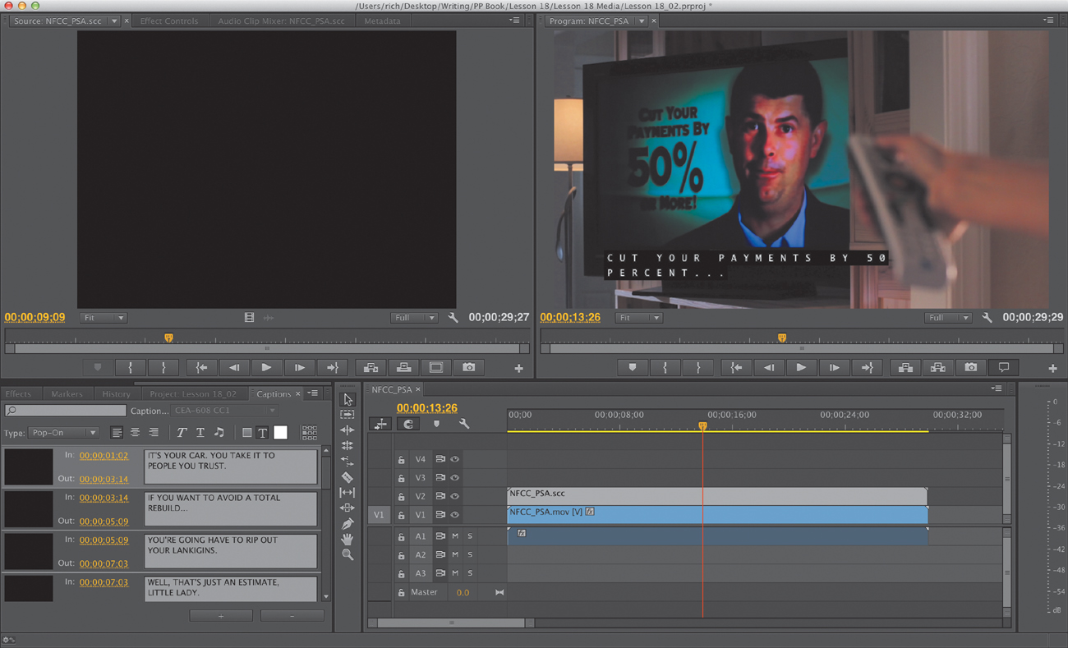Image resolution: width=1068 pixels, height=648 pixels.
Task: Mute the A1 audio track
Action: [x=455, y=536]
